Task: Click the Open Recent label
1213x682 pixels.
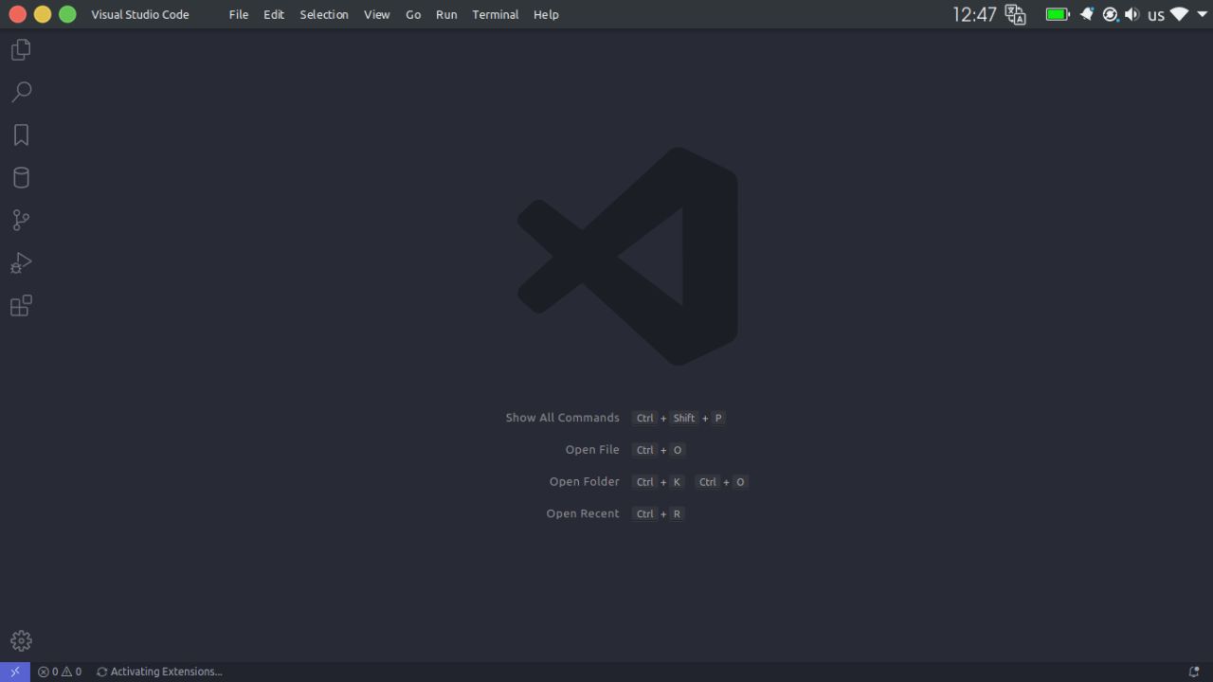Action: click(583, 513)
